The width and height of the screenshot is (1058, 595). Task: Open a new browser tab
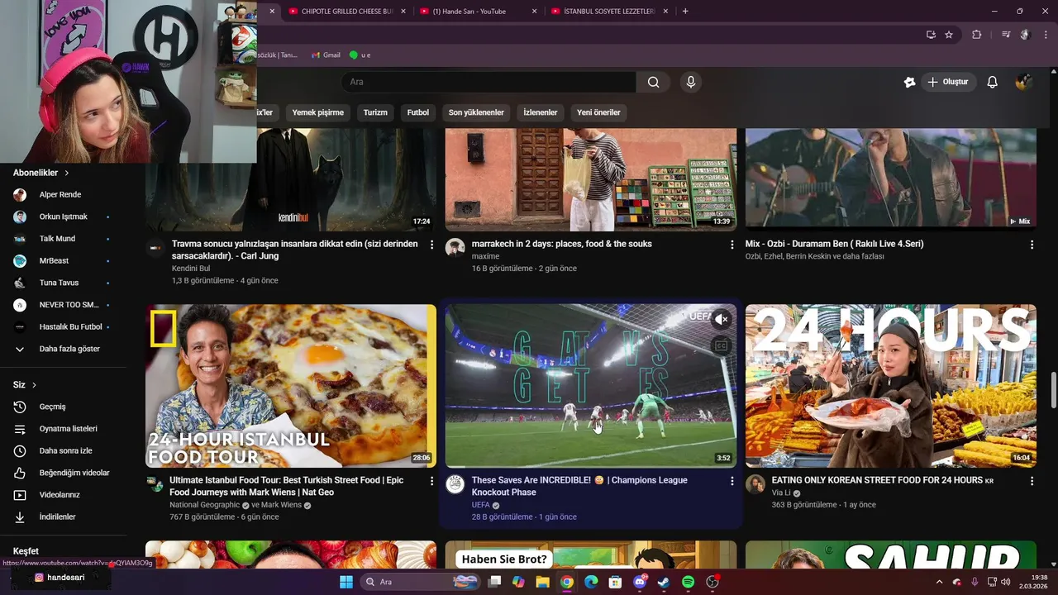(x=685, y=11)
